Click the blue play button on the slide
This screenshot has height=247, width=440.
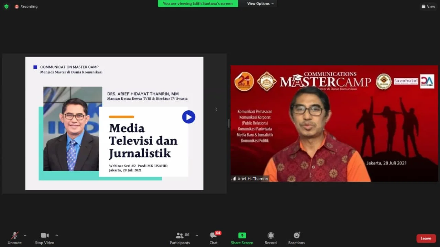pos(189,117)
